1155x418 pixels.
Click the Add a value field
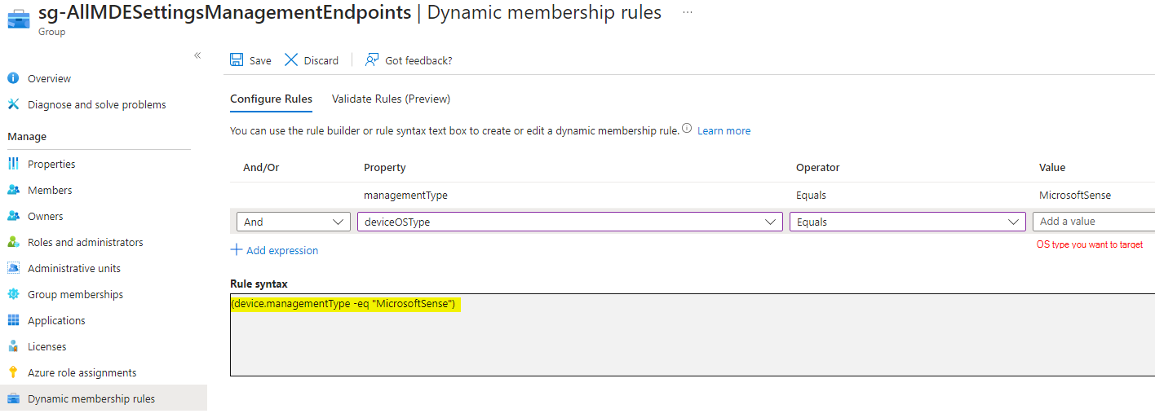coord(1093,222)
